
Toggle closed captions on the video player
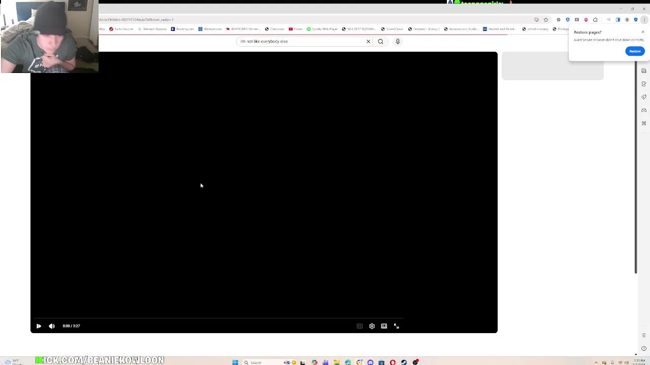coord(360,326)
